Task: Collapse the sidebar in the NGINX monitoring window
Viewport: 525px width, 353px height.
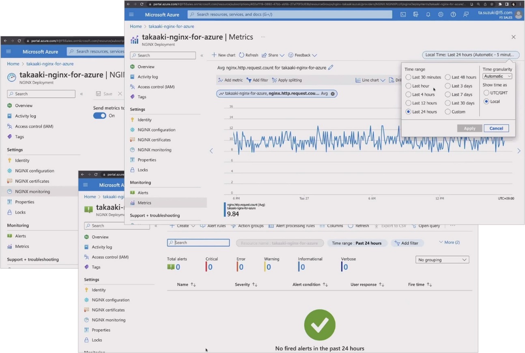Action: (x=82, y=94)
